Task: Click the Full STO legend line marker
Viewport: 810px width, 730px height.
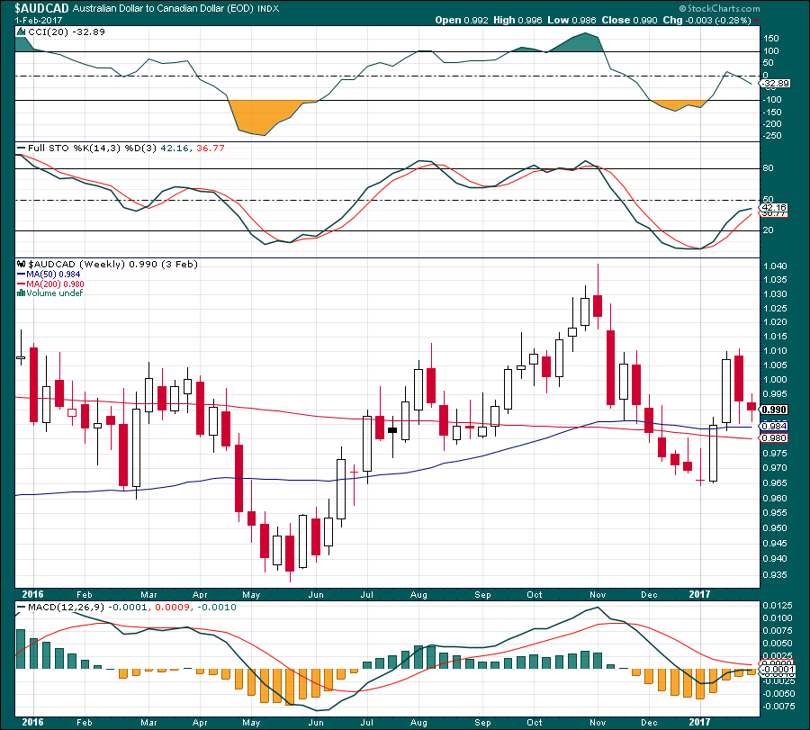Action: click(x=22, y=149)
